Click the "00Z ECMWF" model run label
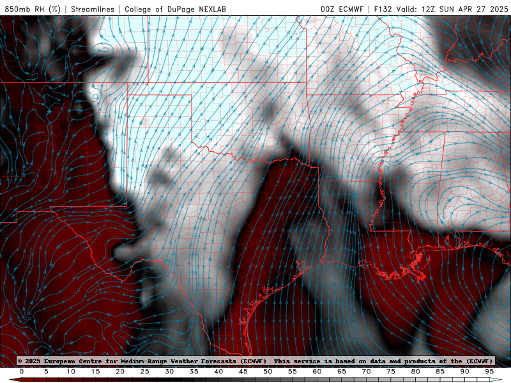The height and width of the screenshot is (383, 511). point(342,9)
